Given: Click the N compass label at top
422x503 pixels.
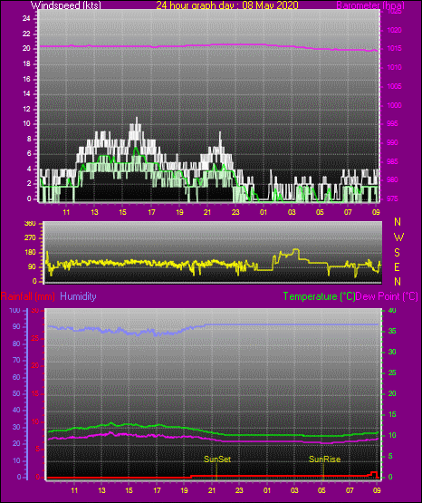Looking at the screenshot, I should (x=398, y=222).
